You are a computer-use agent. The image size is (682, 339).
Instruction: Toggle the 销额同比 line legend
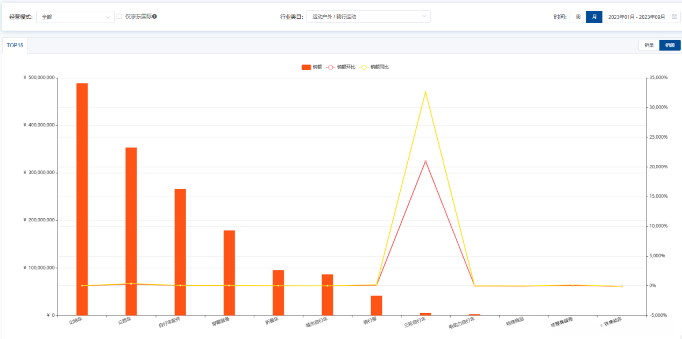(x=374, y=67)
